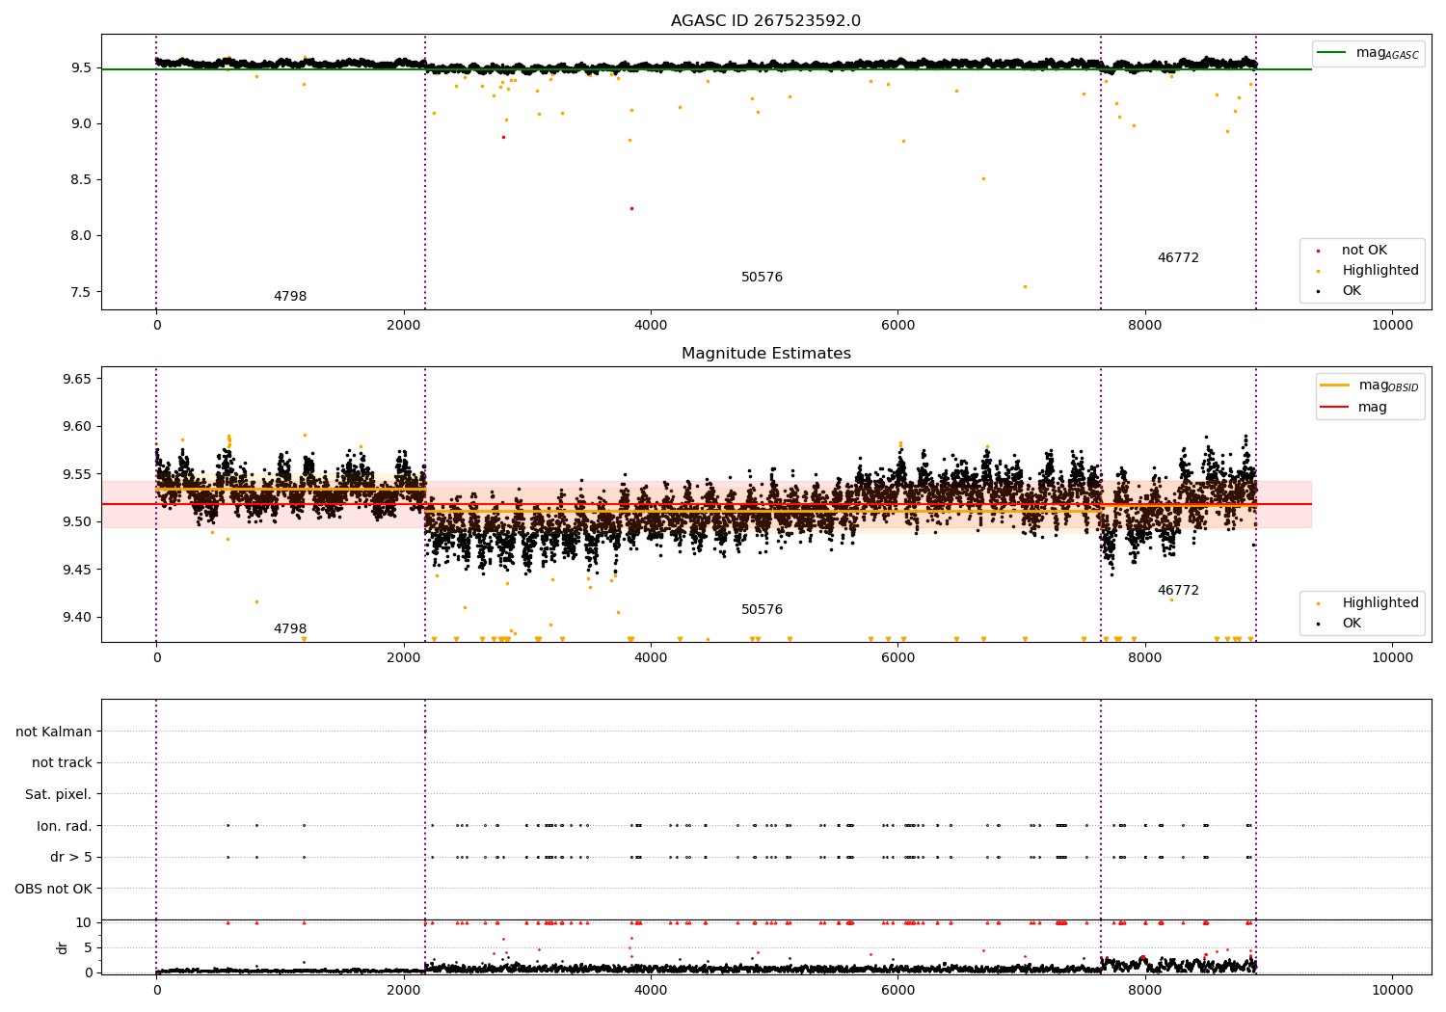
Task: Click the rotated 'dr' axis label
Action: (x=63, y=947)
